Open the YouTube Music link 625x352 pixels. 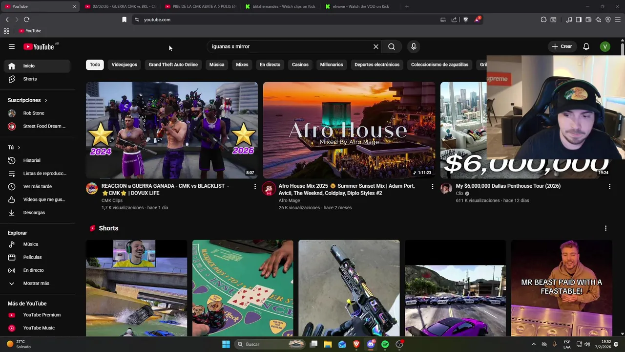click(38, 328)
